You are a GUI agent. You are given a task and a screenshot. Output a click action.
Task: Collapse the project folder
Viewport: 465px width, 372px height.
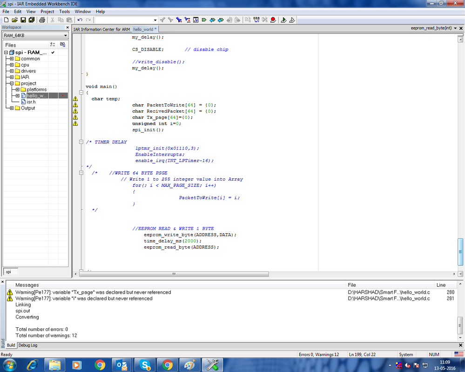click(12, 83)
